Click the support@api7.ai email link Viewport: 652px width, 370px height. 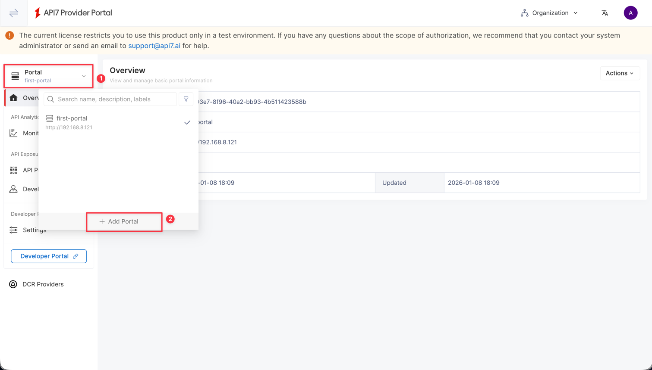click(x=154, y=46)
